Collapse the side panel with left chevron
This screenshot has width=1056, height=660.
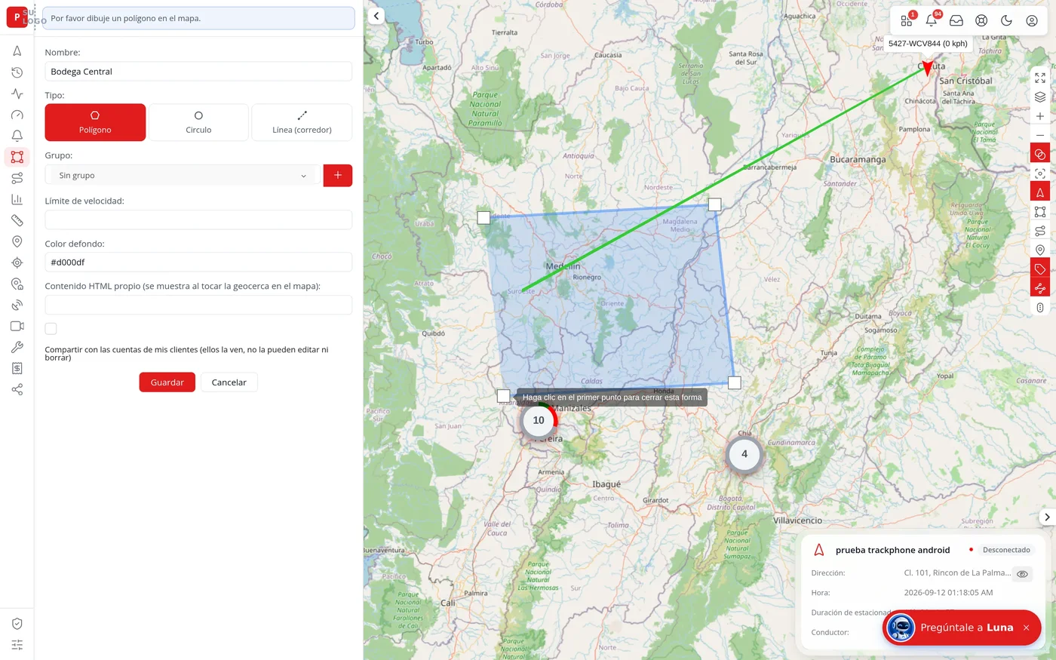(x=376, y=16)
